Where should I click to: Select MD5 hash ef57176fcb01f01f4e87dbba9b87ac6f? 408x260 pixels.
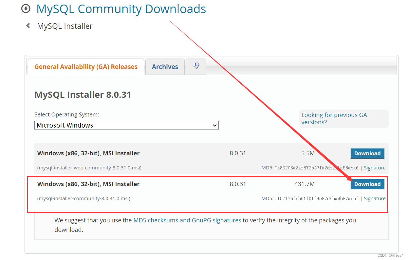tap(317, 199)
